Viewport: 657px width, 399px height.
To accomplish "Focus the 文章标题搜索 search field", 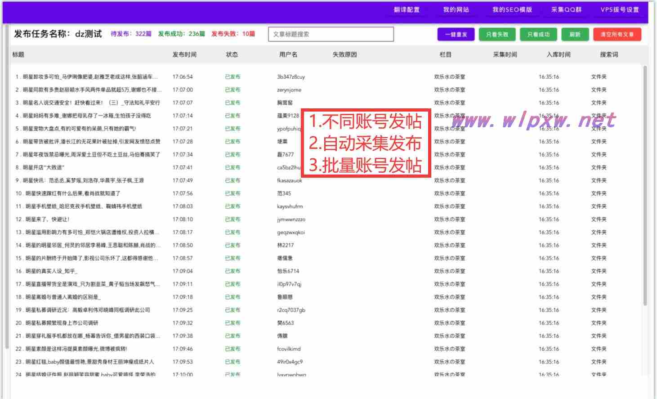I will click(x=331, y=34).
